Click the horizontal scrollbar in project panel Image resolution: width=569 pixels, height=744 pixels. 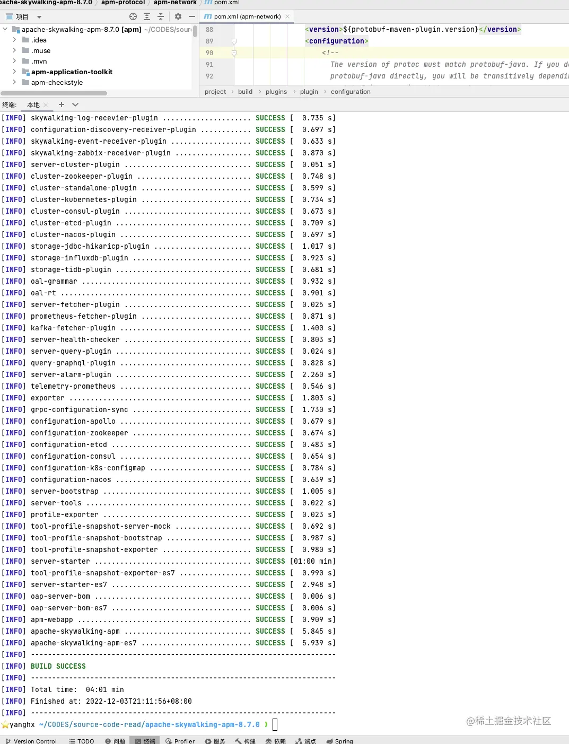[x=54, y=93]
